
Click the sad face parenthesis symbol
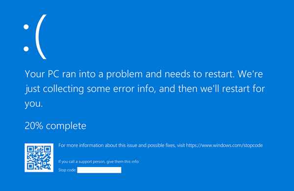click(41, 37)
